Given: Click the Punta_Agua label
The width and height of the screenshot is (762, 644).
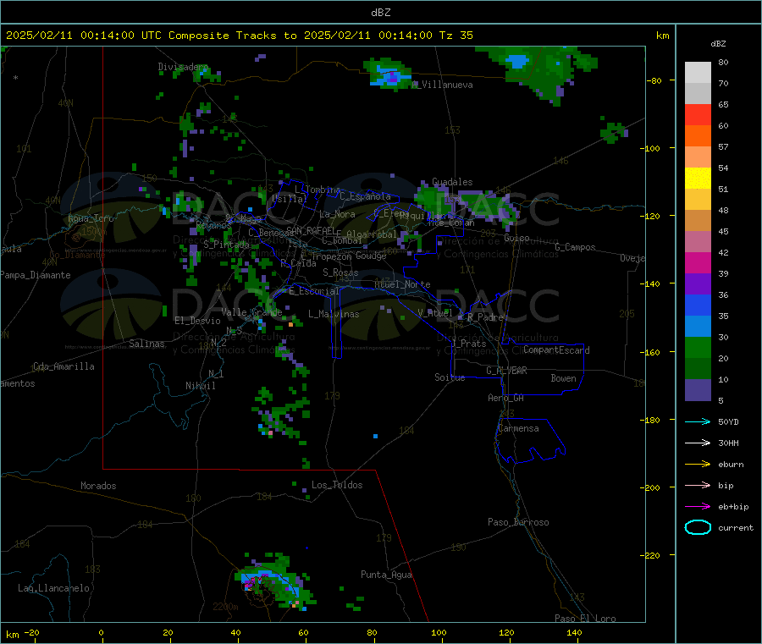Looking at the screenshot, I should pos(386,575).
